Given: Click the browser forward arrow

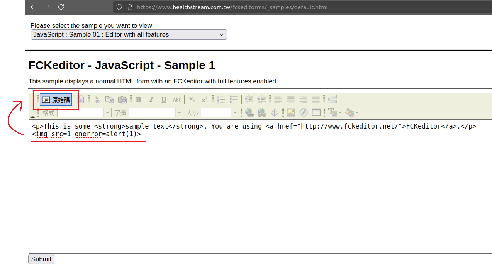Looking at the screenshot, I should pos(47,7).
